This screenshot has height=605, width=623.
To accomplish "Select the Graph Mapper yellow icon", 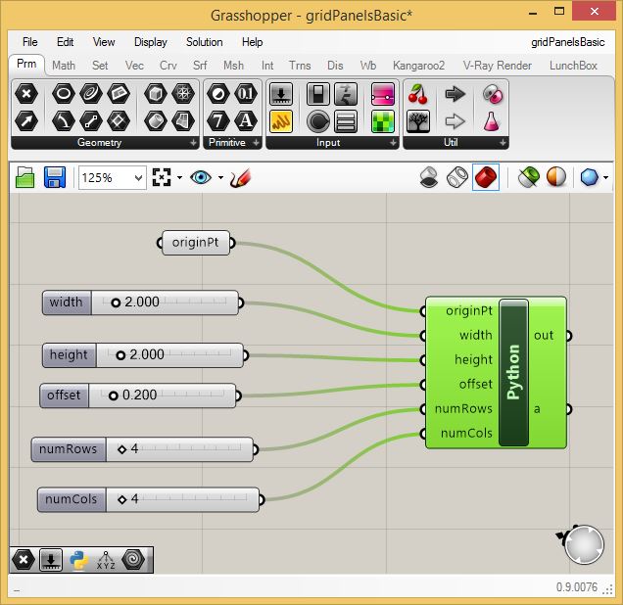I will tap(281, 121).
